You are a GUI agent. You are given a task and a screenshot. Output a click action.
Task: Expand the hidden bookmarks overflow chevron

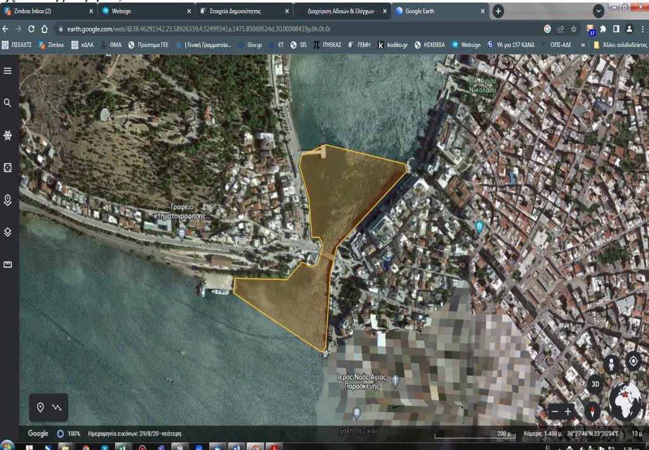582,45
